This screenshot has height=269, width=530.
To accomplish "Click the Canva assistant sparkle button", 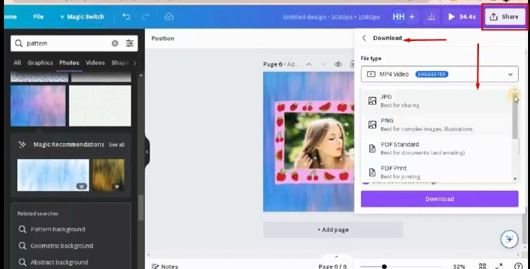I will (509, 239).
